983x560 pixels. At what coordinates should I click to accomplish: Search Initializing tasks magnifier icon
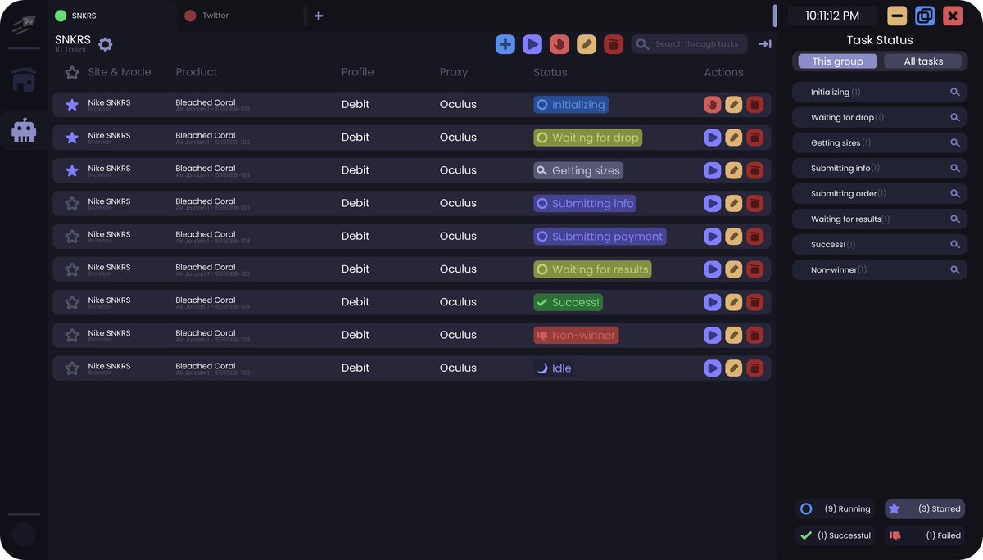point(955,93)
